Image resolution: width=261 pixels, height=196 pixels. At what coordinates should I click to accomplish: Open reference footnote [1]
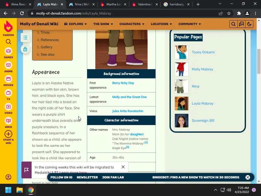(146, 142)
